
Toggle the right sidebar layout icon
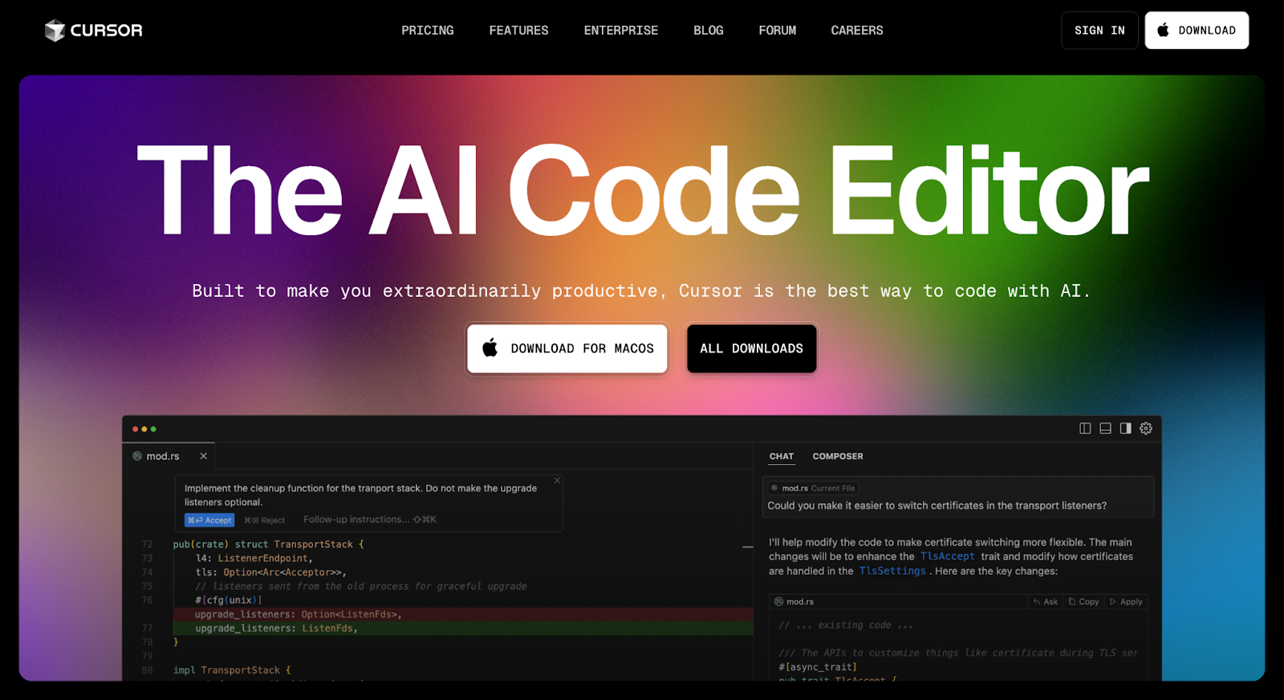pos(1126,429)
